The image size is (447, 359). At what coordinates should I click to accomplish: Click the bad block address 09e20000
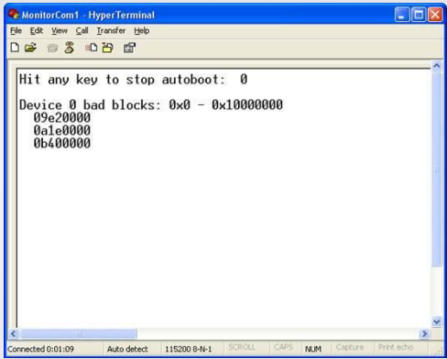[x=62, y=117]
